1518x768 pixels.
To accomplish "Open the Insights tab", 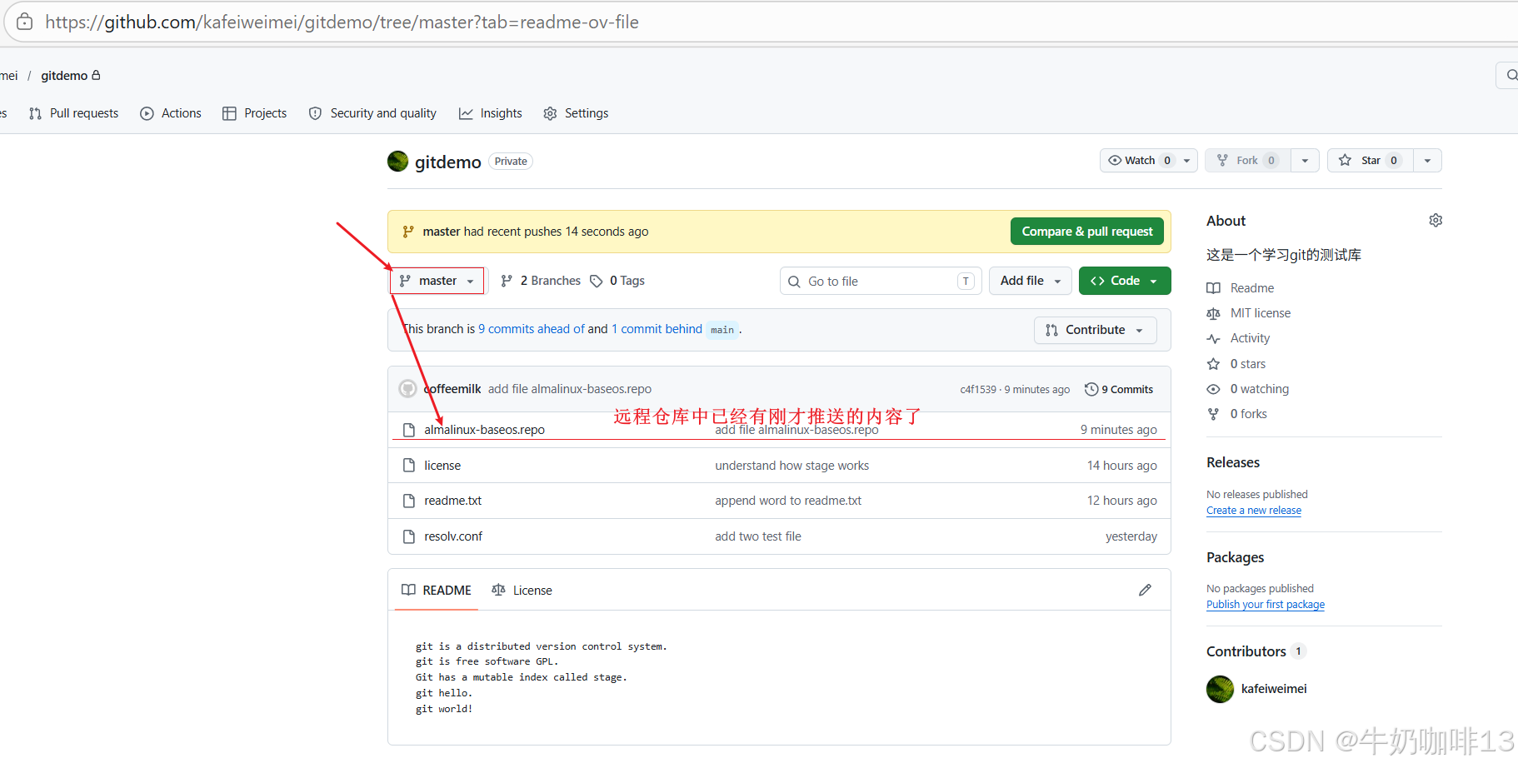I will (491, 113).
